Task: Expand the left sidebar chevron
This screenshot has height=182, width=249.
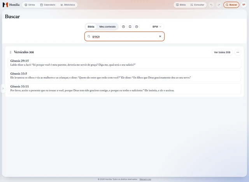Action: [3, 88]
